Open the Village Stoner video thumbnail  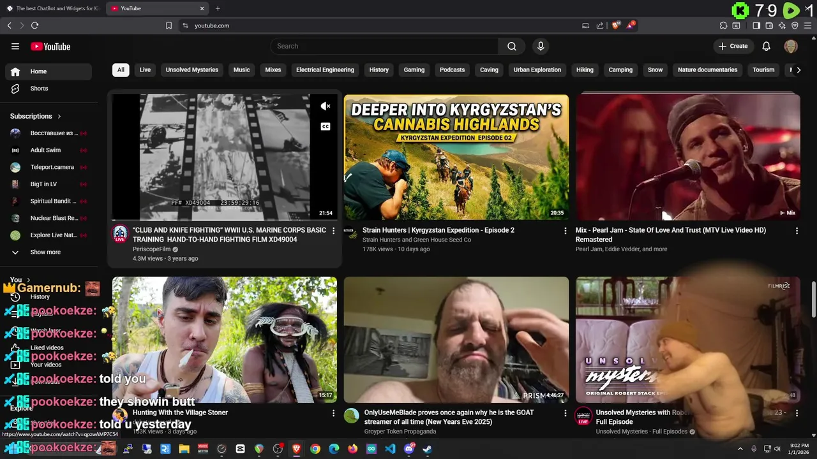coord(225,339)
